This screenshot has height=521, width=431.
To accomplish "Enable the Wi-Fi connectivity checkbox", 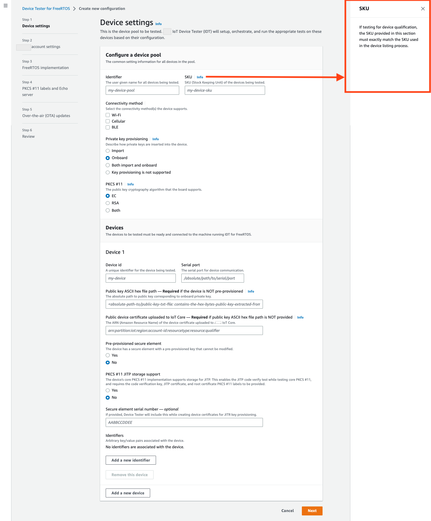I will click(108, 115).
